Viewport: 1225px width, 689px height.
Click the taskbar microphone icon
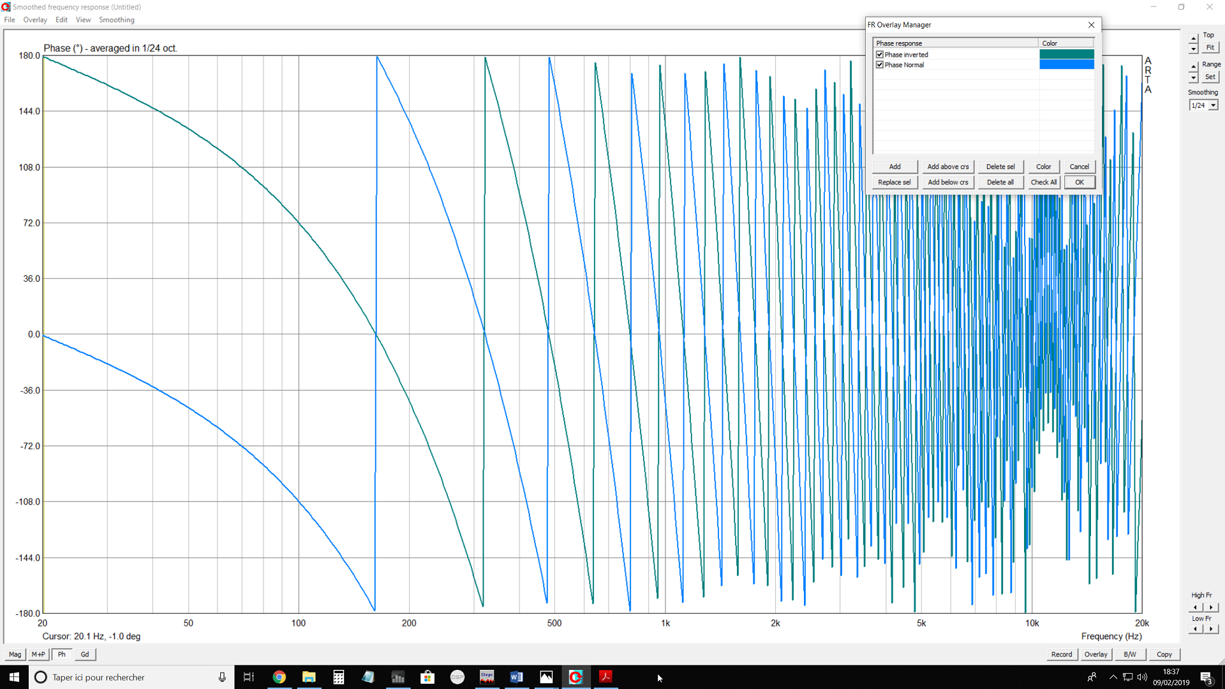(x=221, y=677)
